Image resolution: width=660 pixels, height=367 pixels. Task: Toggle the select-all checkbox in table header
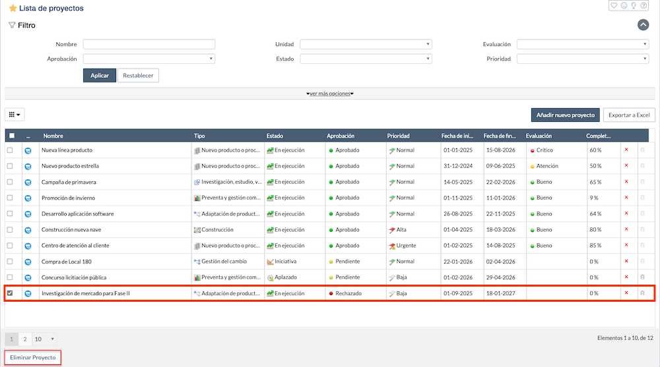(11, 136)
